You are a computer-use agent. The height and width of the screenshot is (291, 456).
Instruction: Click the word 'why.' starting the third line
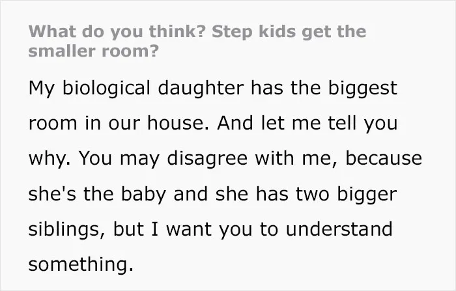pos(50,159)
